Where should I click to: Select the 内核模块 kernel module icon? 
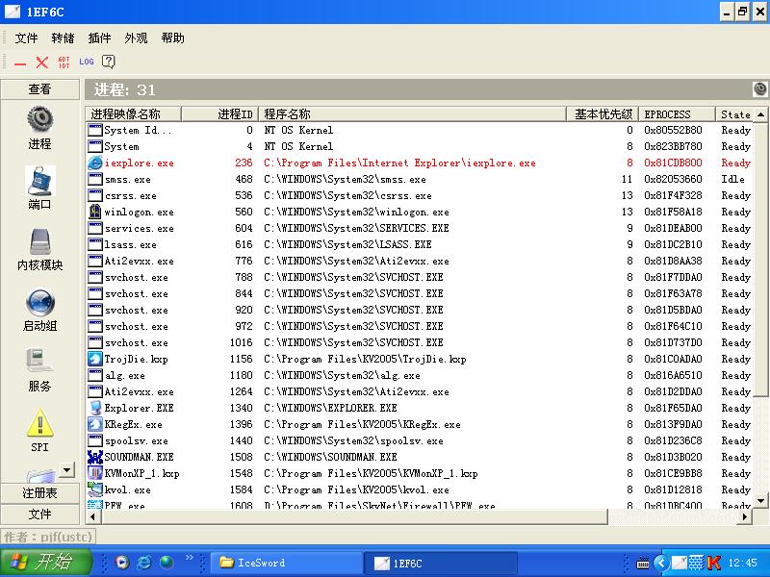39,242
